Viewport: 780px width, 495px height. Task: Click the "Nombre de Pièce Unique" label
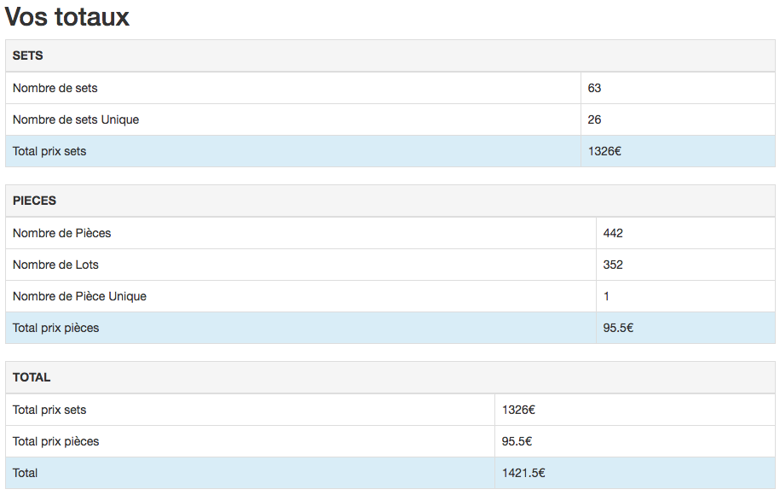coord(79,296)
